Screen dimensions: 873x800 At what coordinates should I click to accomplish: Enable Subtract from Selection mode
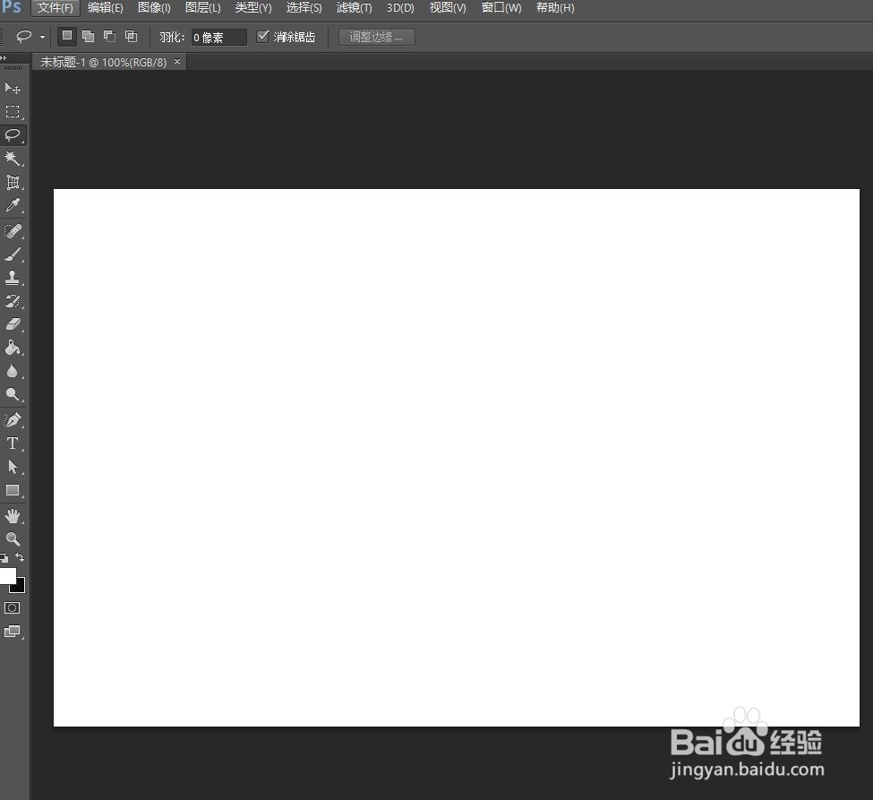[109, 36]
